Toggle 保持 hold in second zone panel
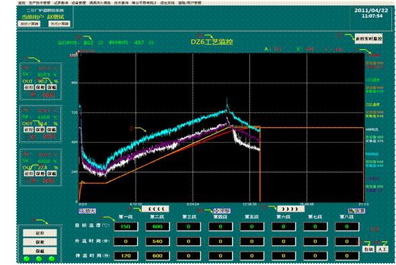The height and width of the screenshot is (265, 396). [x=40, y=130]
